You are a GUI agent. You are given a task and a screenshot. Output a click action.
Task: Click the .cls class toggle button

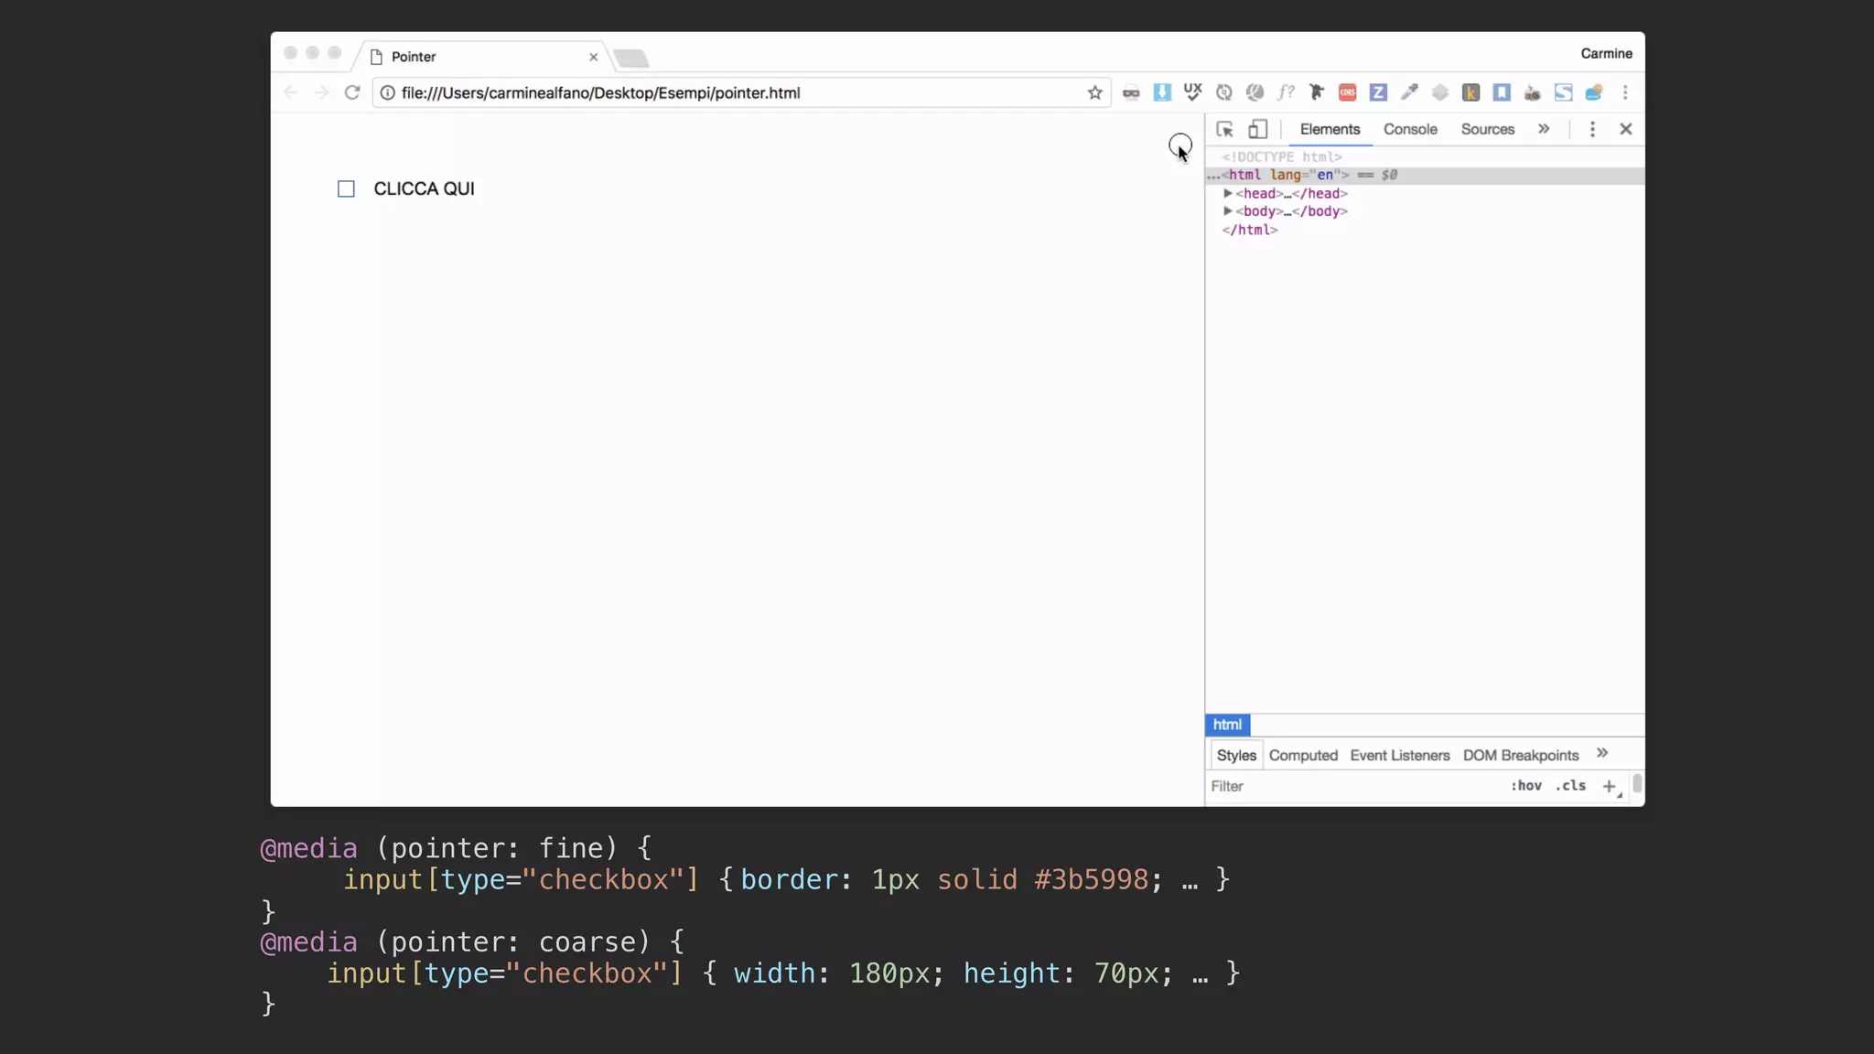click(x=1570, y=786)
